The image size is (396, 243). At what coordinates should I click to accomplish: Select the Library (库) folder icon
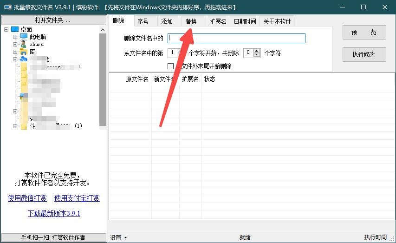pyautogui.click(x=24, y=52)
